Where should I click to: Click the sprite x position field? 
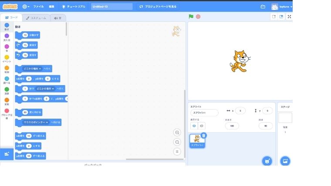pos(240,111)
